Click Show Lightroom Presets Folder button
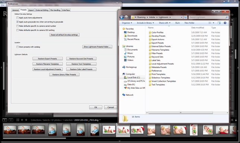 (x=97, y=47)
